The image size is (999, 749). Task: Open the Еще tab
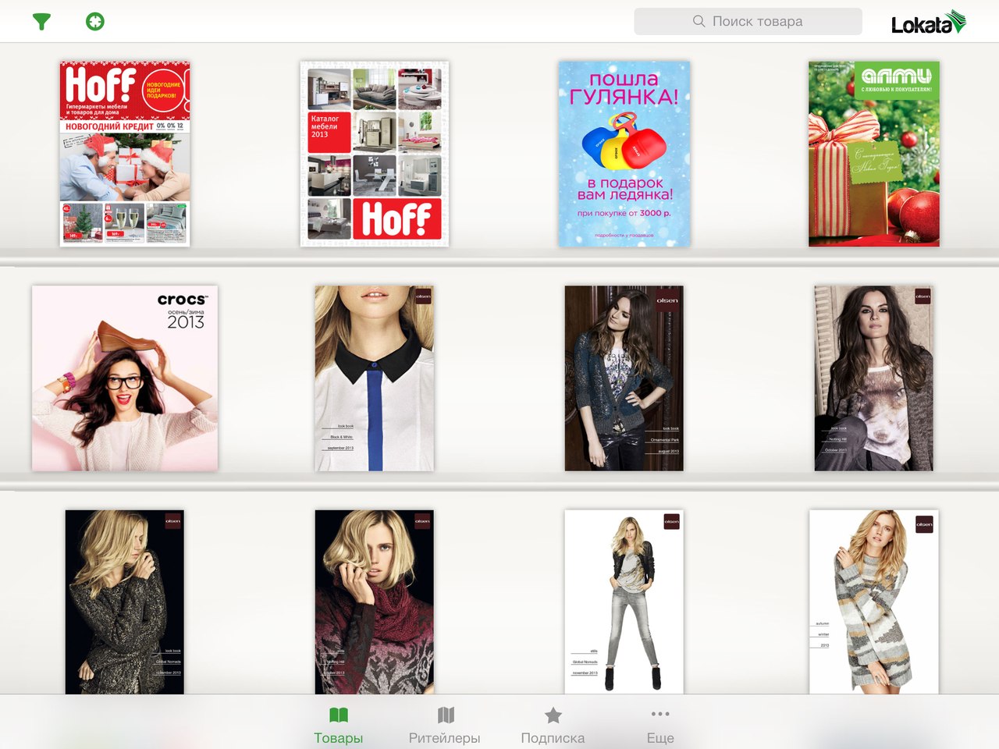pyautogui.click(x=660, y=726)
